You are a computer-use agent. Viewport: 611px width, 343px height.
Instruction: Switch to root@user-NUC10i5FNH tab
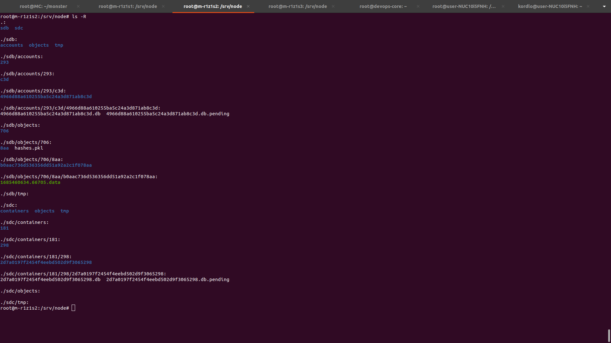click(x=464, y=6)
